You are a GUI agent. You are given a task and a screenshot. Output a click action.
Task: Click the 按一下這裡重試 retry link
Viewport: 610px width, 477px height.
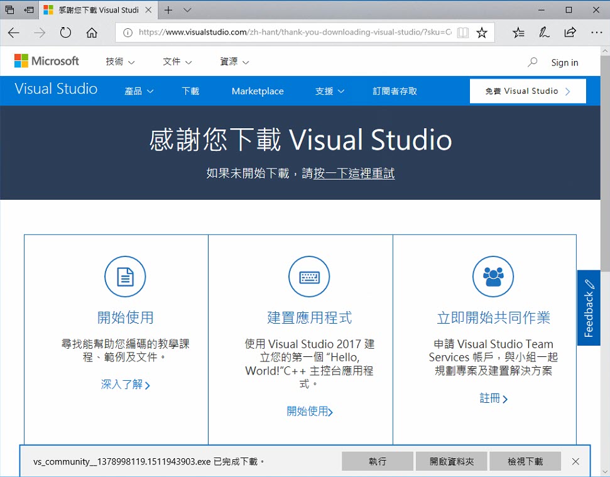click(x=354, y=173)
